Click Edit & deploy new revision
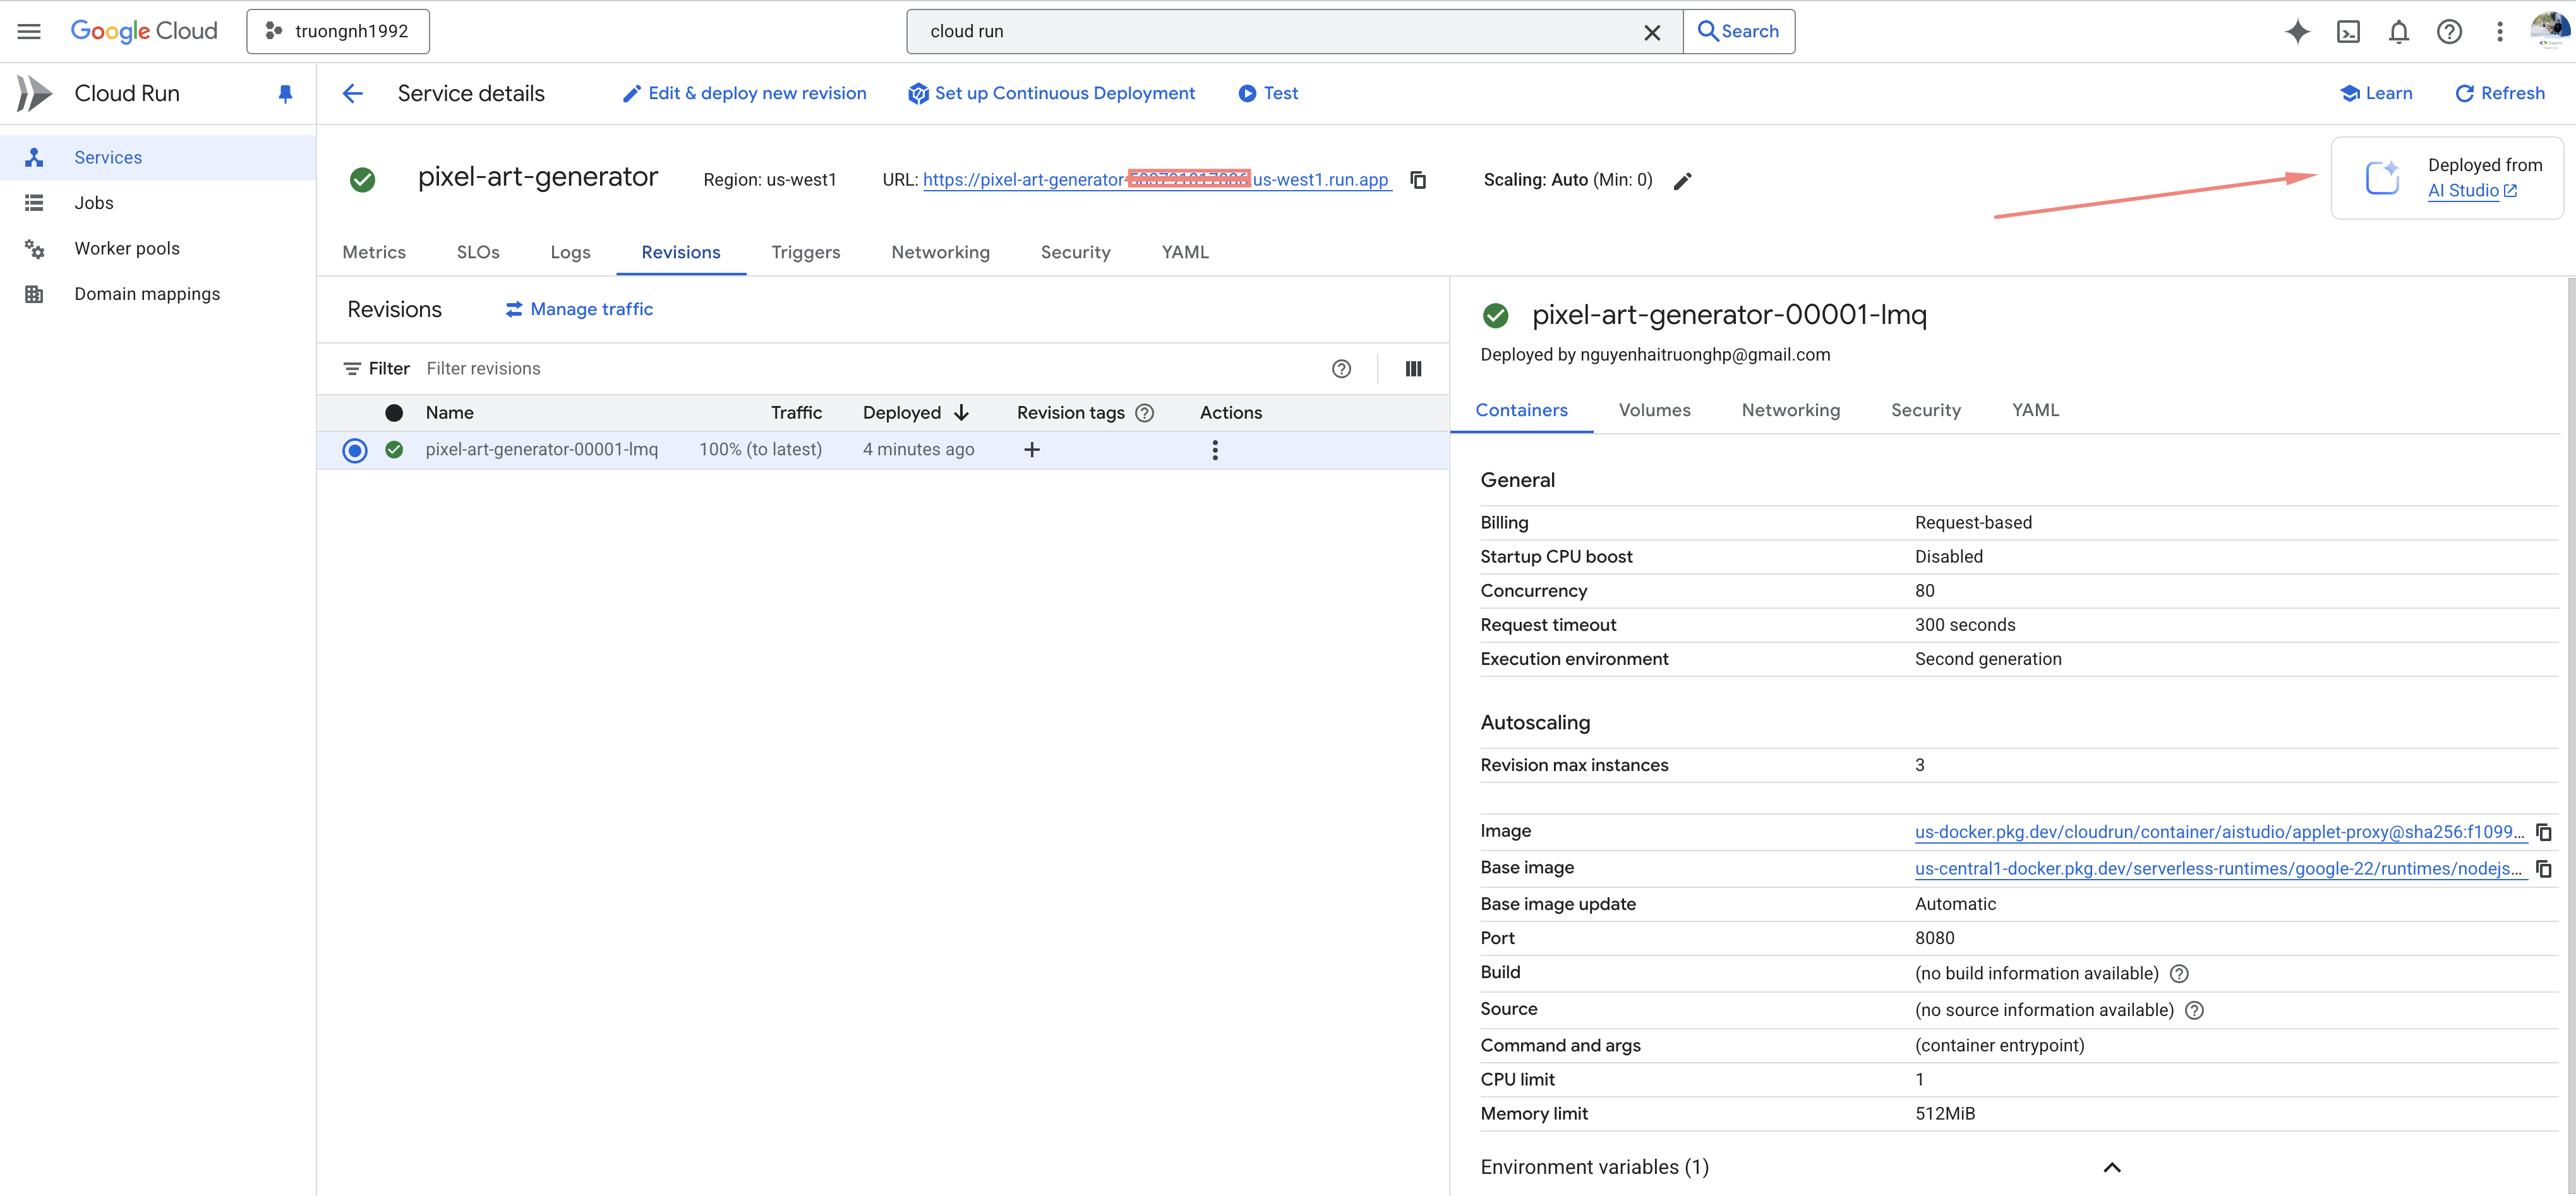Viewport: 2576px width, 1196px height. click(x=744, y=93)
